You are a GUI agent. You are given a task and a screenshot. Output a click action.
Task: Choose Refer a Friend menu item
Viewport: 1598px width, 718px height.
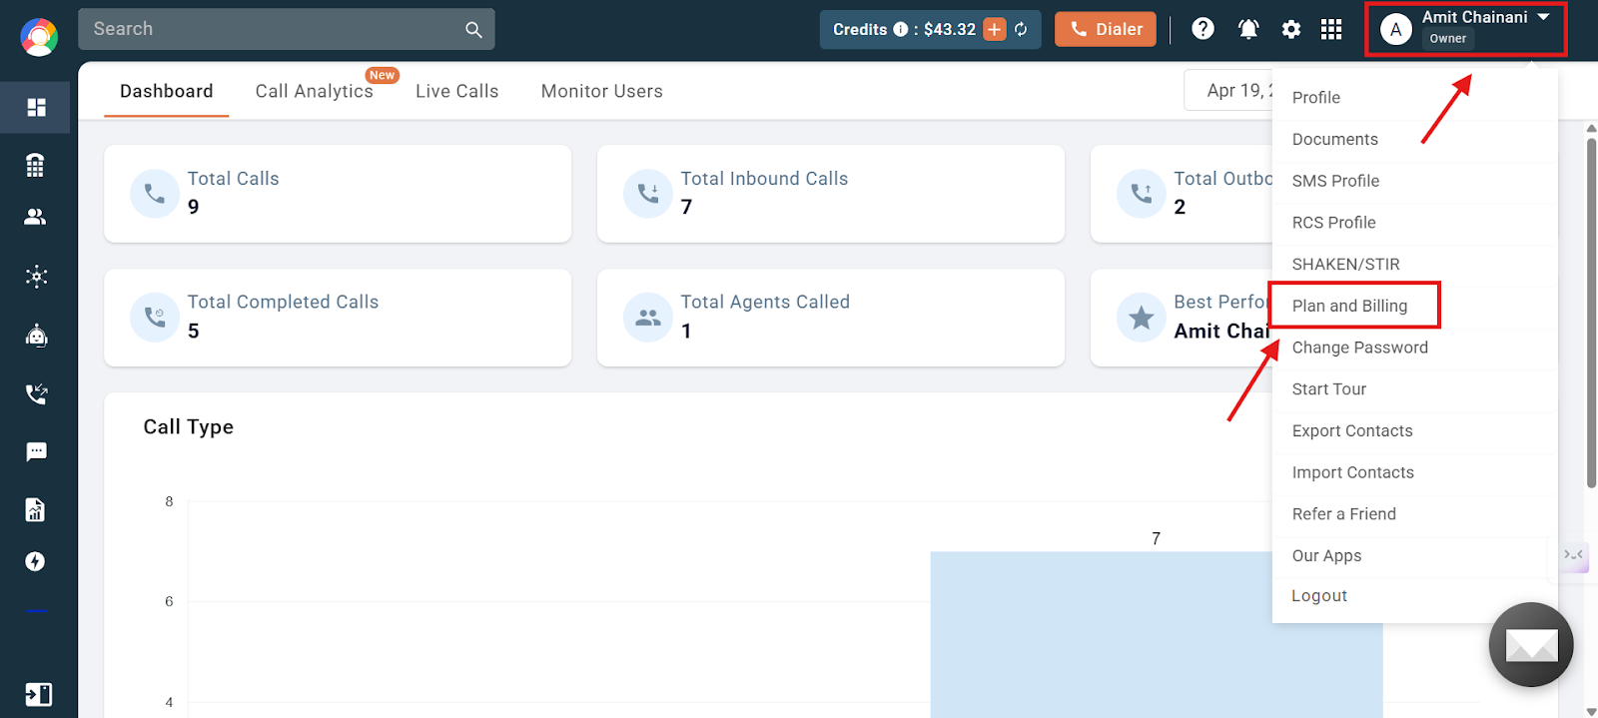tap(1414, 514)
